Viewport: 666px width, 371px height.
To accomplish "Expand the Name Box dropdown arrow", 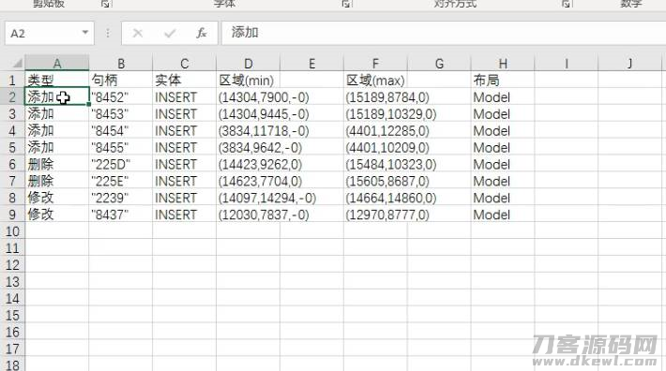I will tap(85, 33).
